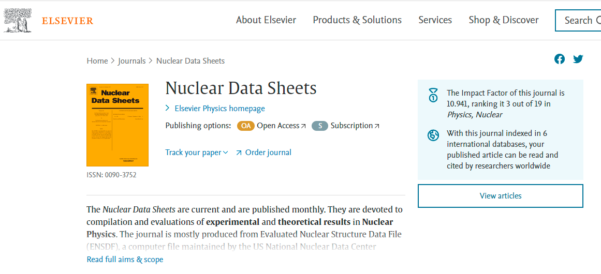
Task: Click the globe indexing icon
Action: coord(433,135)
